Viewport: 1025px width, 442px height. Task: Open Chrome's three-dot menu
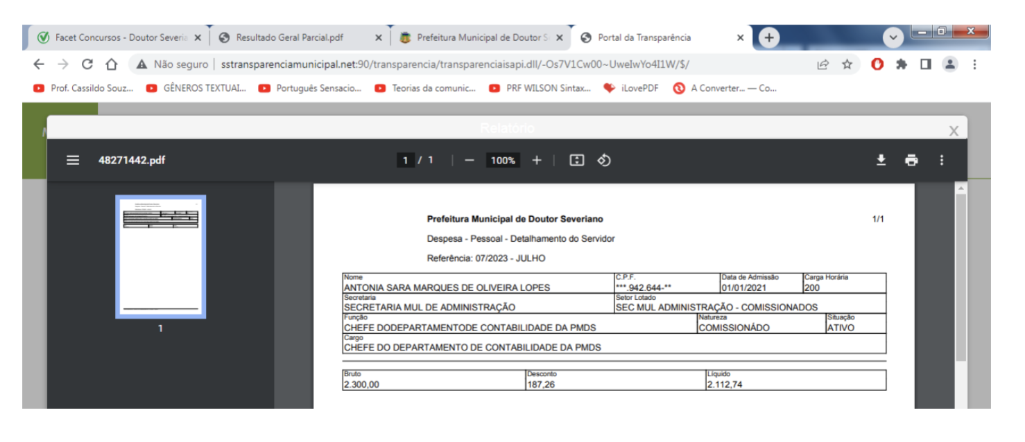pyautogui.click(x=974, y=64)
